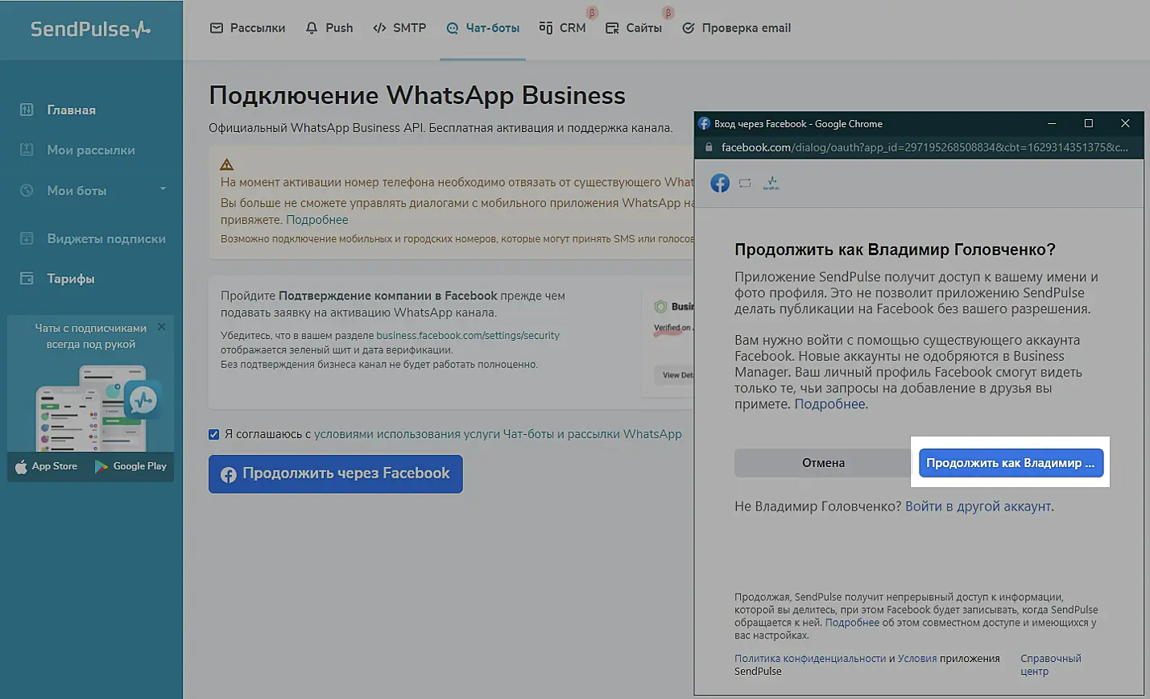Click the Facebook logo icon in popup
Viewport: 1150px width, 699px height.
(x=720, y=184)
